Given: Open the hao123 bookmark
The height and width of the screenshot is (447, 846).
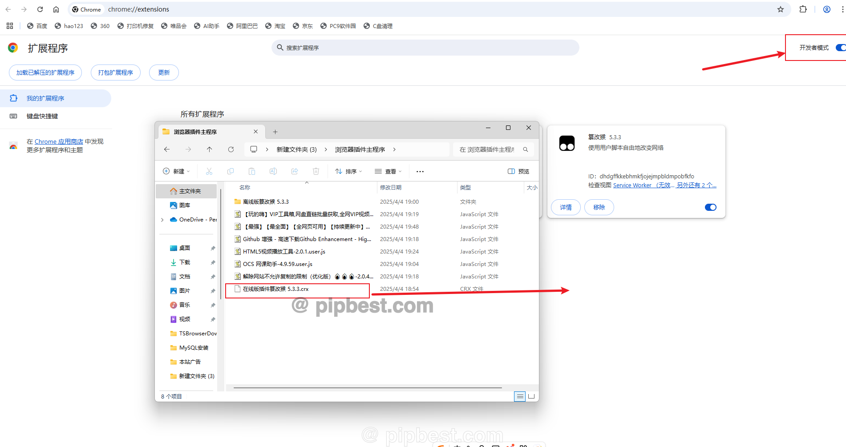Looking at the screenshot, I should pyautogui.click(x=69, y=26).
